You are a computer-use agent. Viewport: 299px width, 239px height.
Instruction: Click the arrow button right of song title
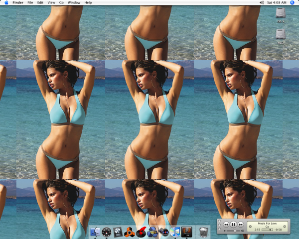[x=285, y=227]
